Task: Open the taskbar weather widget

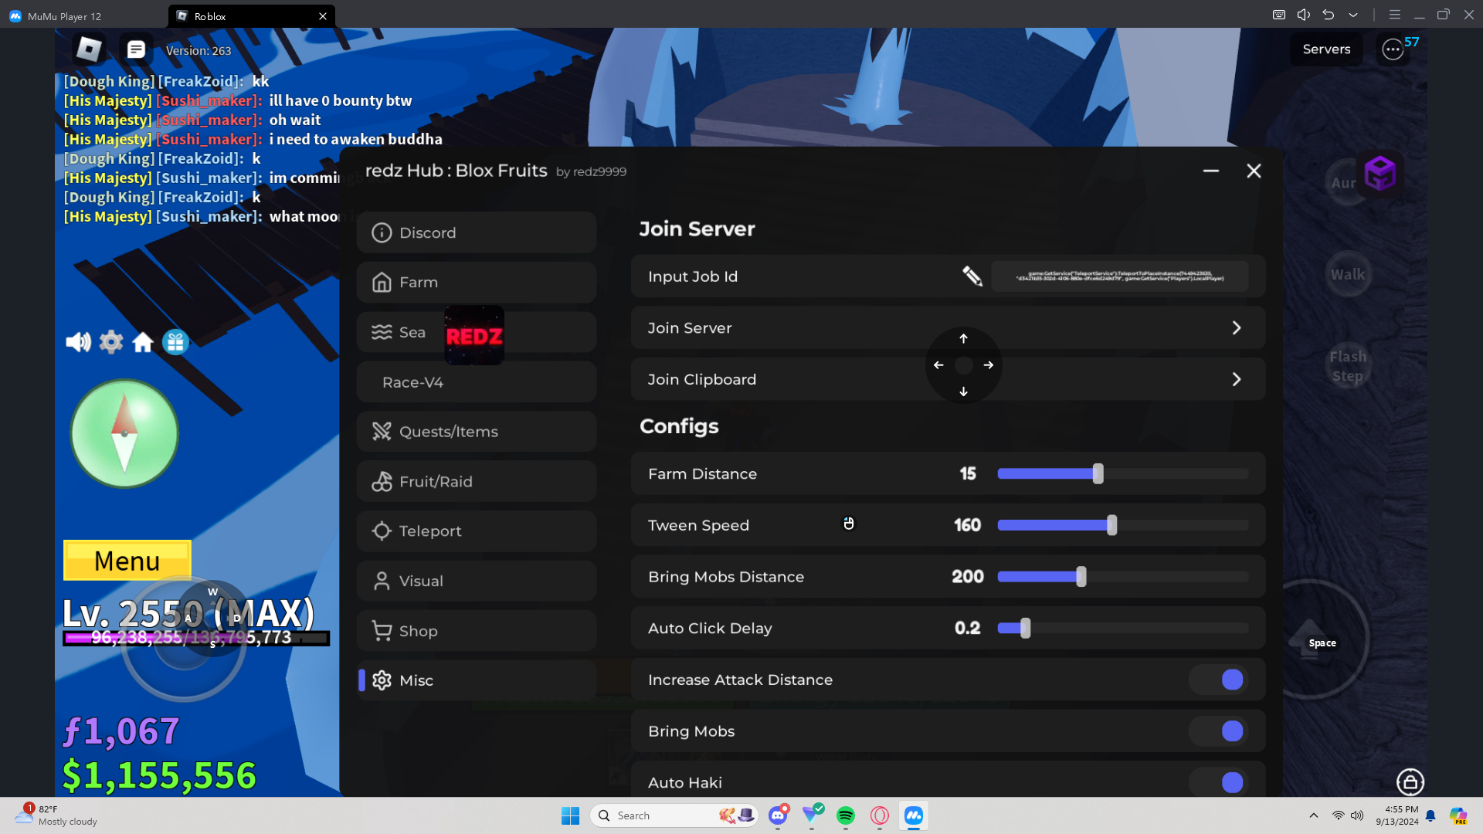Action: click(56, 815)
